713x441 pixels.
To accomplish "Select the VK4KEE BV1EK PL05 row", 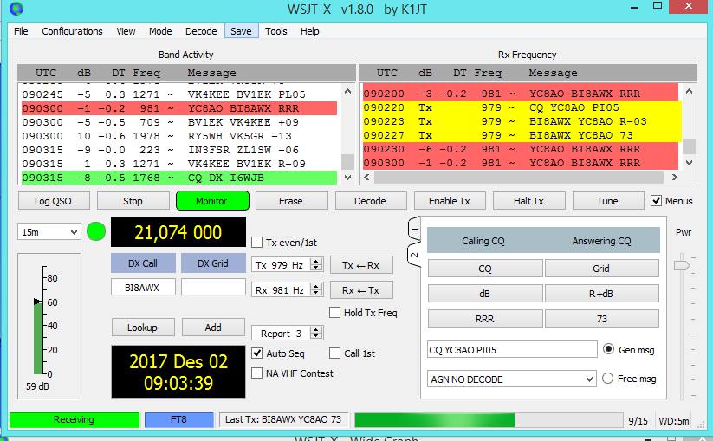I will (179, 94).
